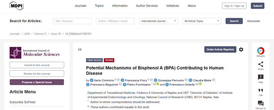Open the Initiatives menu
Image resolution: width=274 pixels, height=110 pixels.
point(173,6)
